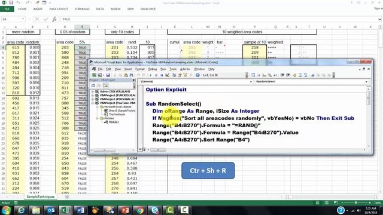Click the Comment Block icon in Edit toolbar
Screen dimensions: 383x215
(300, 75)
